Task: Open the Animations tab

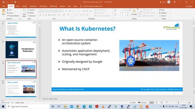Action: (x=43, y=6)
